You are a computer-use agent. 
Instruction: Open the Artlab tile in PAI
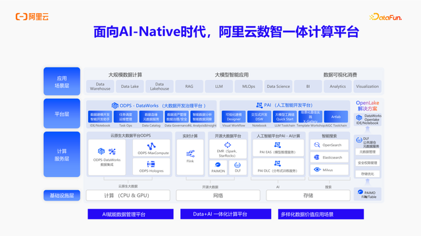(336, 117)
